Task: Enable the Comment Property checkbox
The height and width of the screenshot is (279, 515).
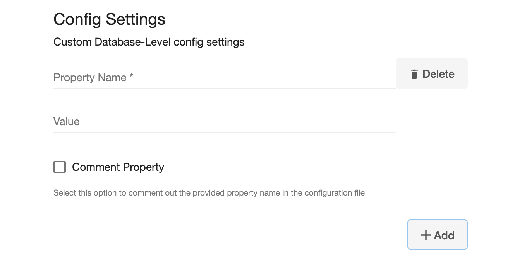Action: click(x=60, y=167)
